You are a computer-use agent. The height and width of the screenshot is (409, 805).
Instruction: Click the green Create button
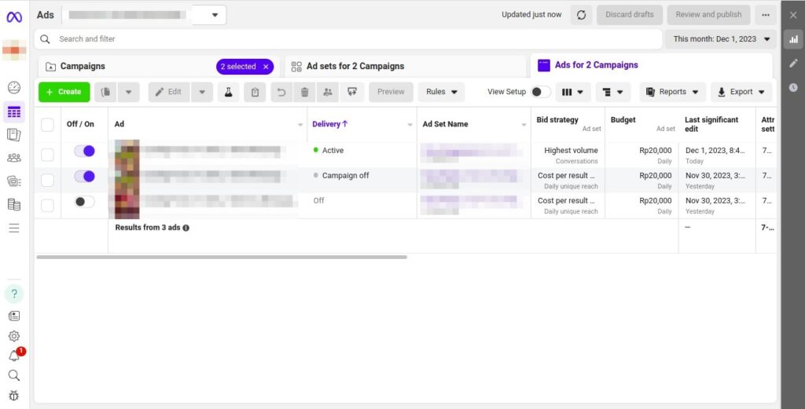(64, 92)
